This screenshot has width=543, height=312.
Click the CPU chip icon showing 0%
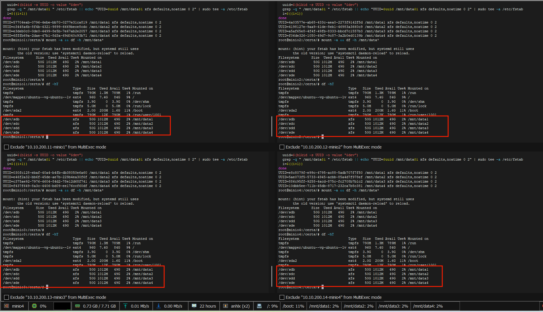(34, 306)
